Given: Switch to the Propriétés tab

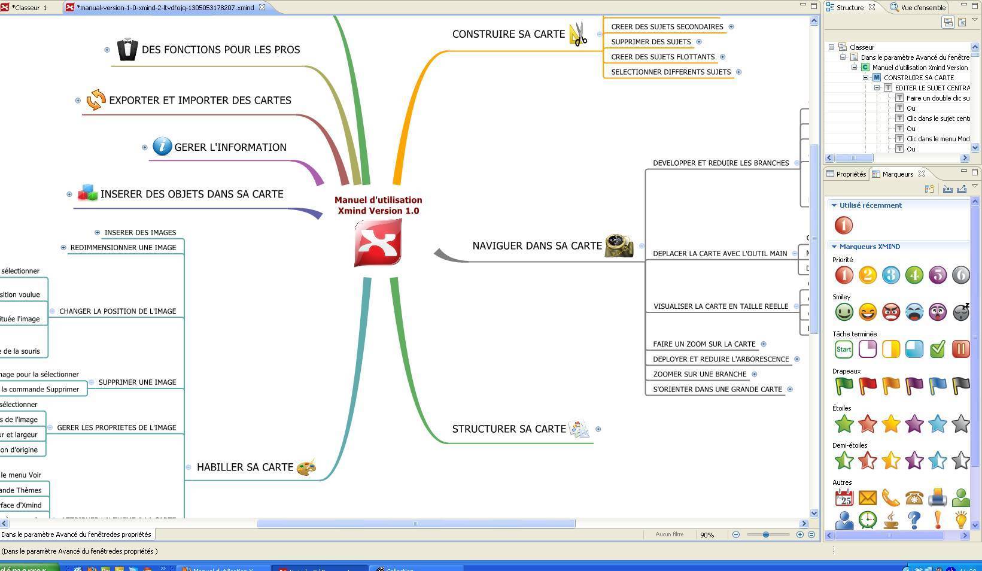Looking at the screenshot, I should pyautogui.click(x=846, y=174).
